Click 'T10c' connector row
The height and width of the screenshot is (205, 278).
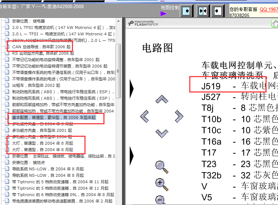tap(239, 130)
